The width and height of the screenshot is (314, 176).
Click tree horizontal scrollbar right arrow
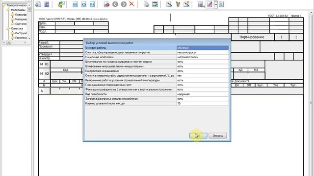25,43
